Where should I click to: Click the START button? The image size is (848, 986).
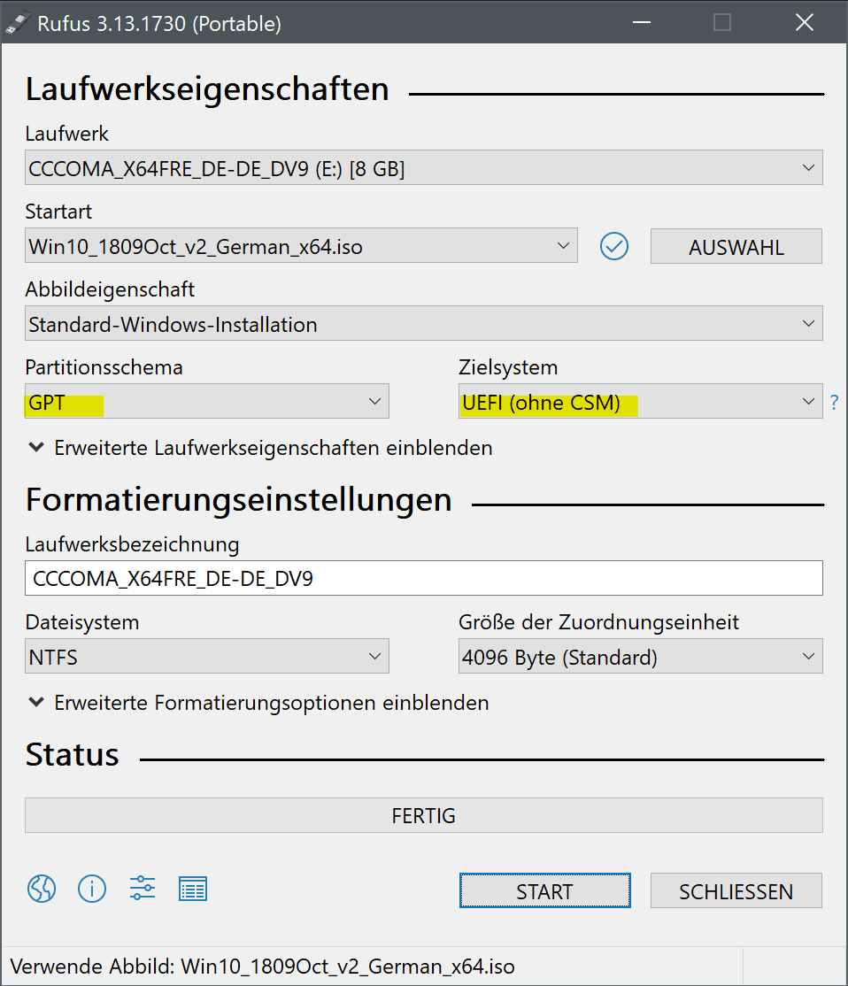click(x=544, y=890)
